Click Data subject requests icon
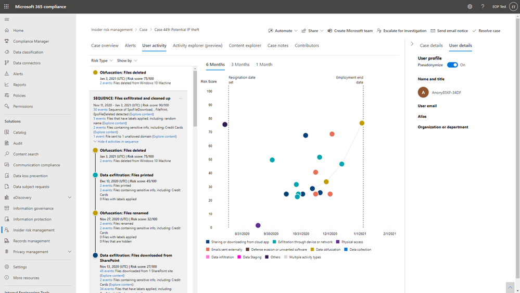The image size is (520, 293). [7, 186]
